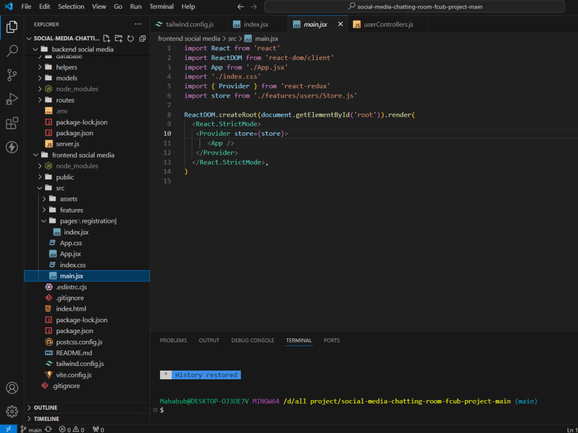Switch to index.jsx editor tab
The width and height of the screenshot is (578, 433).
tap(257, 24)
